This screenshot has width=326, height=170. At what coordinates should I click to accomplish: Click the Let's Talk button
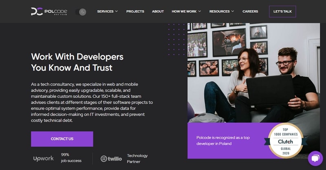[282, 11]
